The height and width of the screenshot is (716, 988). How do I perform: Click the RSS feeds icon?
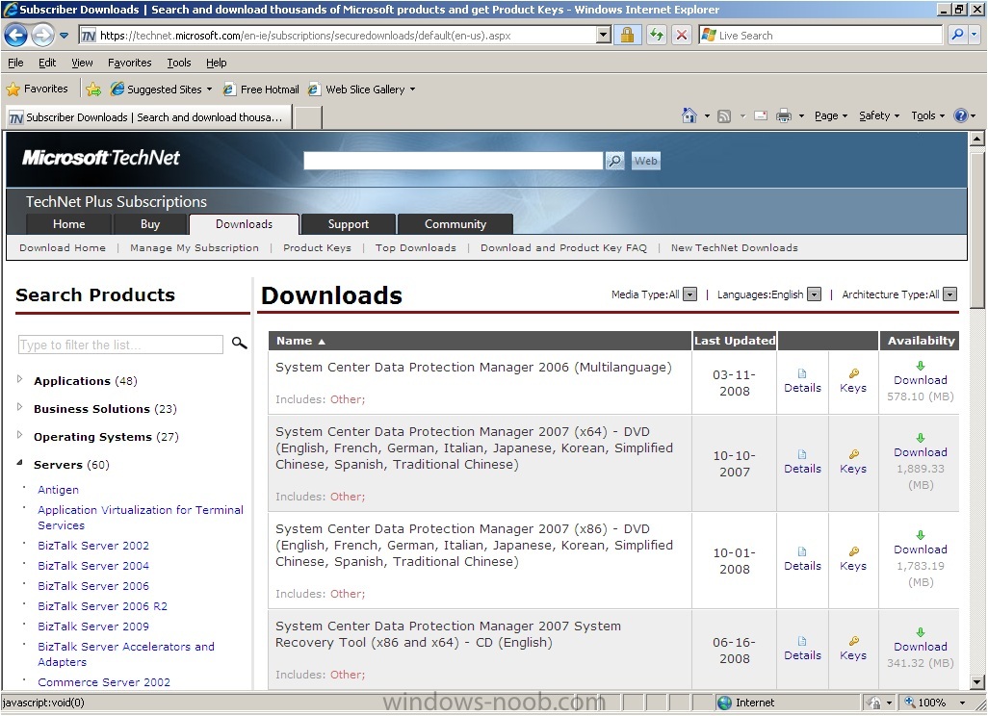tap(724, 115)
